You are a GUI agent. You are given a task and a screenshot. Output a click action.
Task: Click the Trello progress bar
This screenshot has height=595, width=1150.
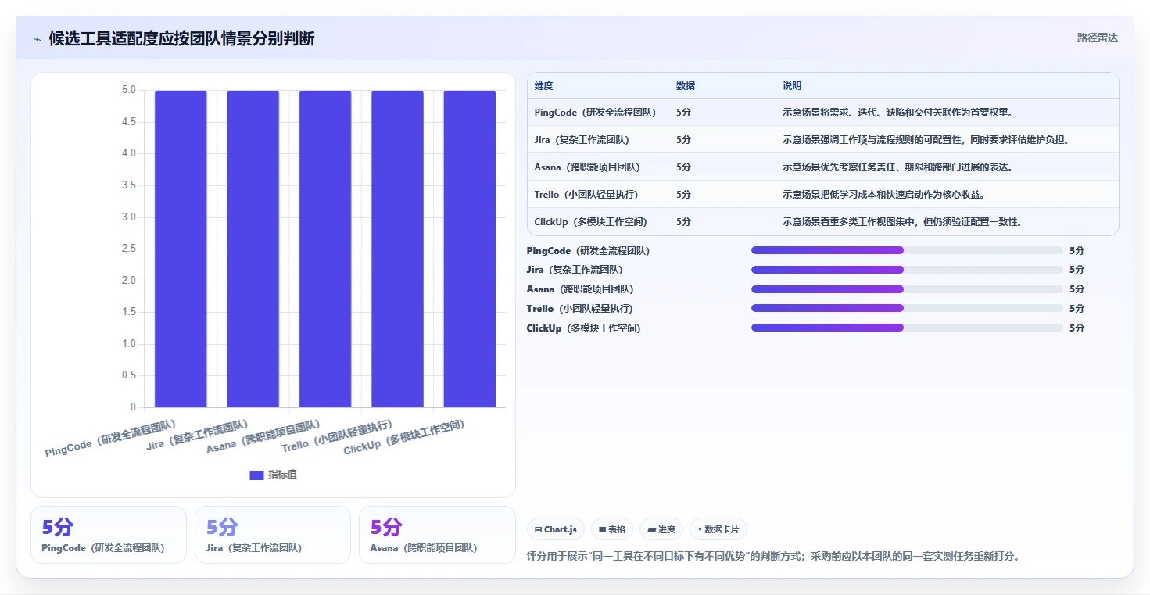907,309
